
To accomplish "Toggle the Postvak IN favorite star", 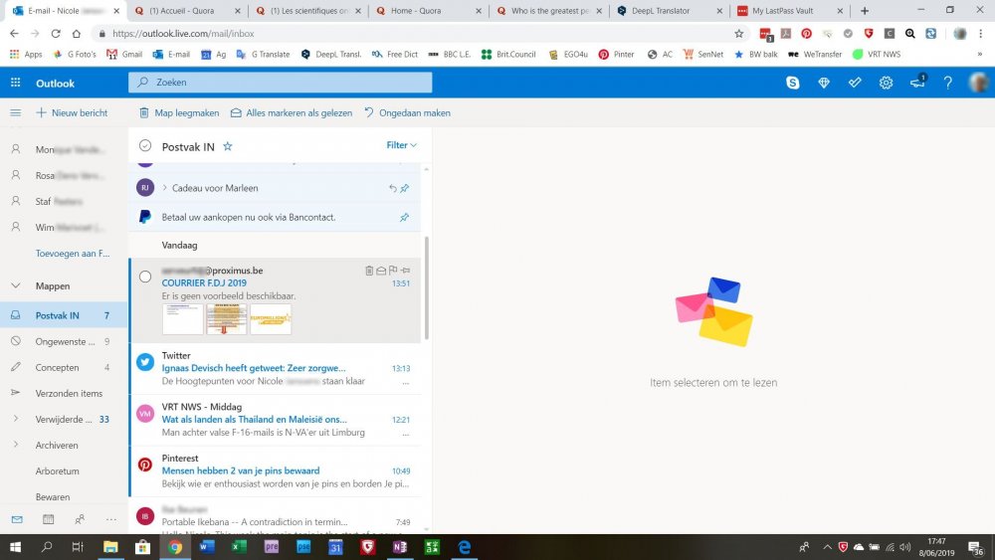I will (227, 146).
